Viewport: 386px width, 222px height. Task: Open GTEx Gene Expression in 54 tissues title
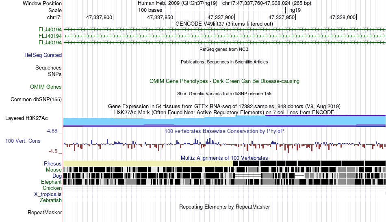click(x=224, y=107)
